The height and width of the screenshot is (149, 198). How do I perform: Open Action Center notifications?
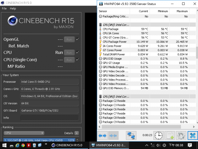190,145
